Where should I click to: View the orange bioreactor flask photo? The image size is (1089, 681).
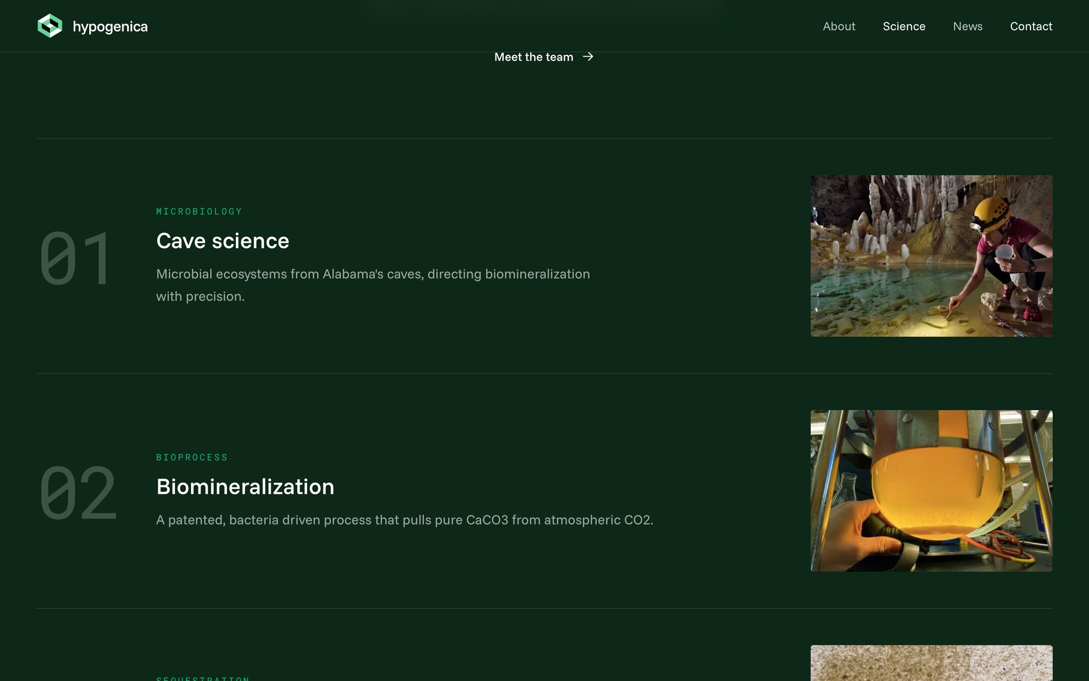[x=931, y=491]
